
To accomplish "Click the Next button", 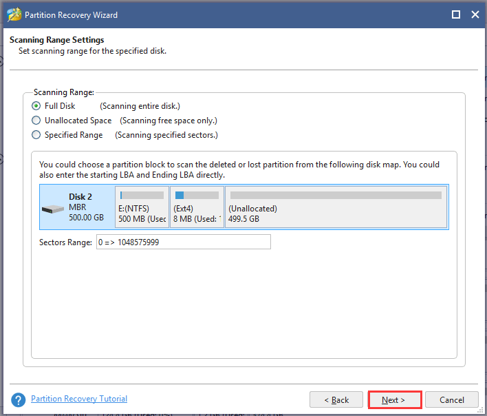I will pyautogui.click(x=394, y=400).
